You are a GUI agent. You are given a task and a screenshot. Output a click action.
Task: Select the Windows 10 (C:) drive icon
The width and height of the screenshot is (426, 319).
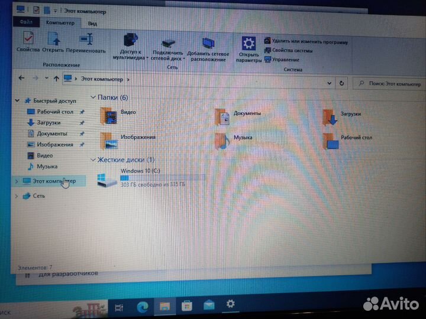coord(106,180)
